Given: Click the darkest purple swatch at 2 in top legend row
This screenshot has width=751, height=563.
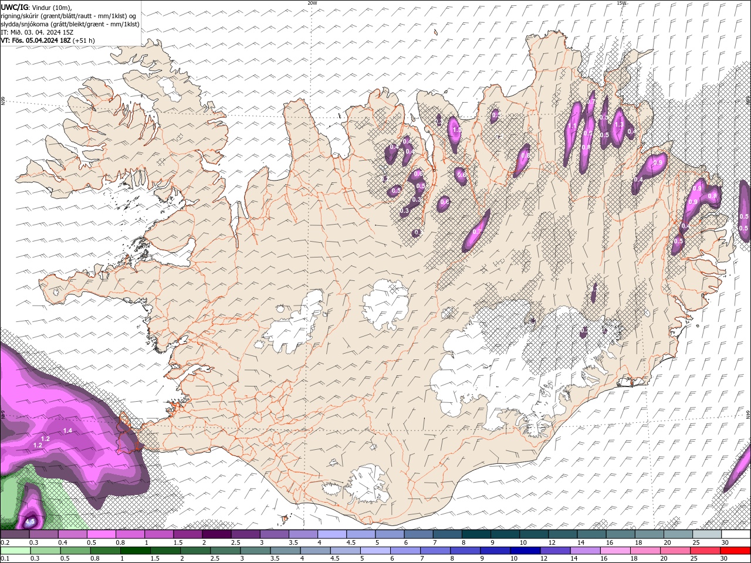Looking at the screenshot, I should pyautogui.click(x=216, y=534).
